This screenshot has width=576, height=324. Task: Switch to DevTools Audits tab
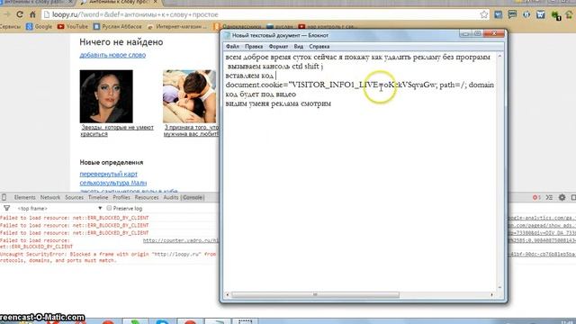[170, 198]
